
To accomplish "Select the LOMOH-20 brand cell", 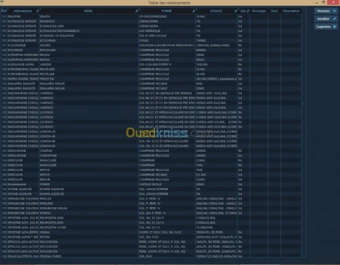I will click(x=88, y=131).
